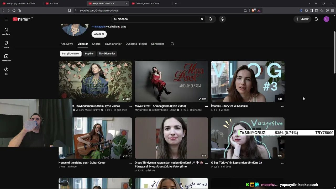Open House of the rising sun title
Screen dimensions: 336x189
tap(82, 163)
